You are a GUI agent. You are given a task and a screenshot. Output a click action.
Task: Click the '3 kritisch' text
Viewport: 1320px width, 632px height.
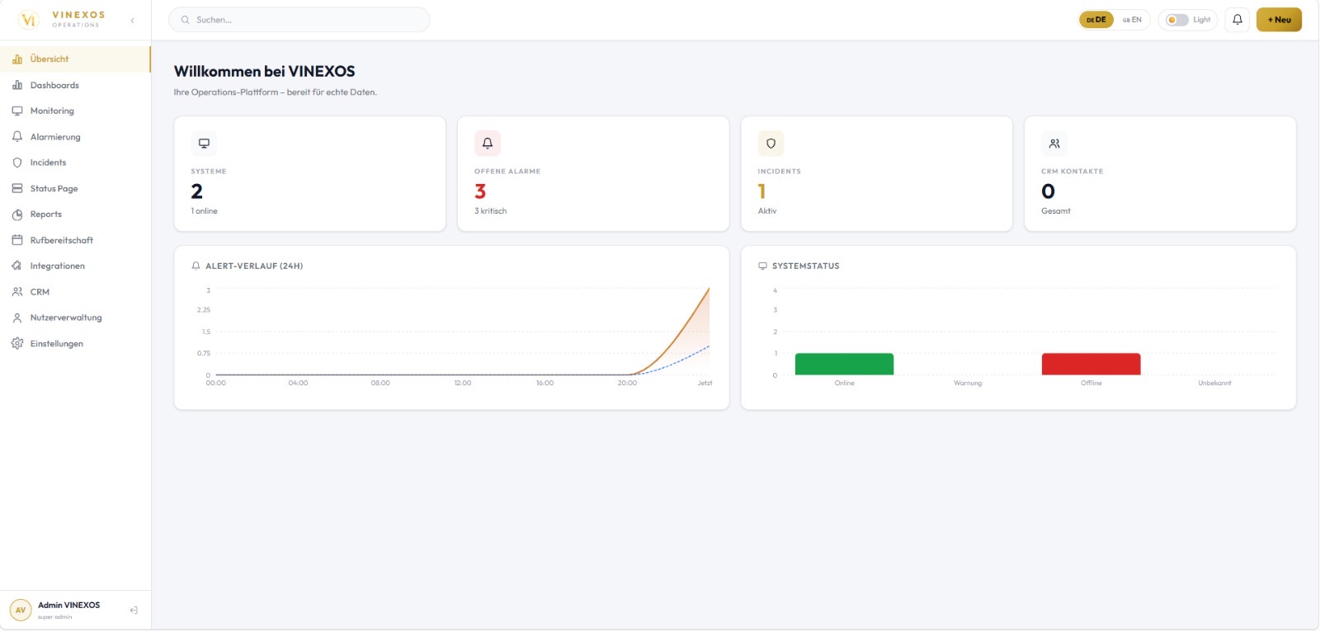coord(491,211)
